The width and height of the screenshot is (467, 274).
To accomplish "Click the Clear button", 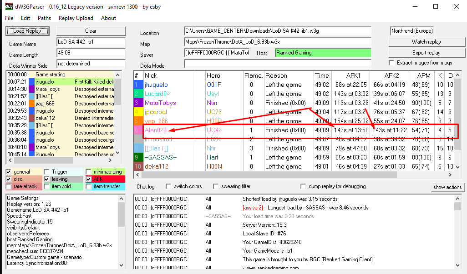I will coord(91,31).
